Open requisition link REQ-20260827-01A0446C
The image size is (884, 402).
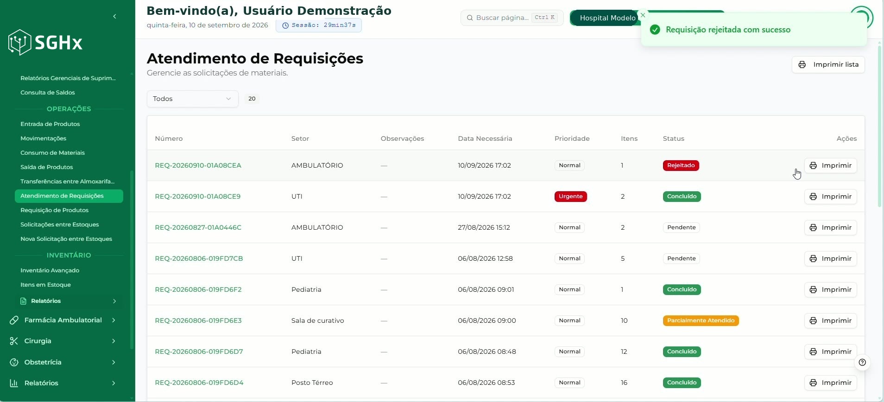(x=198, y=227)
